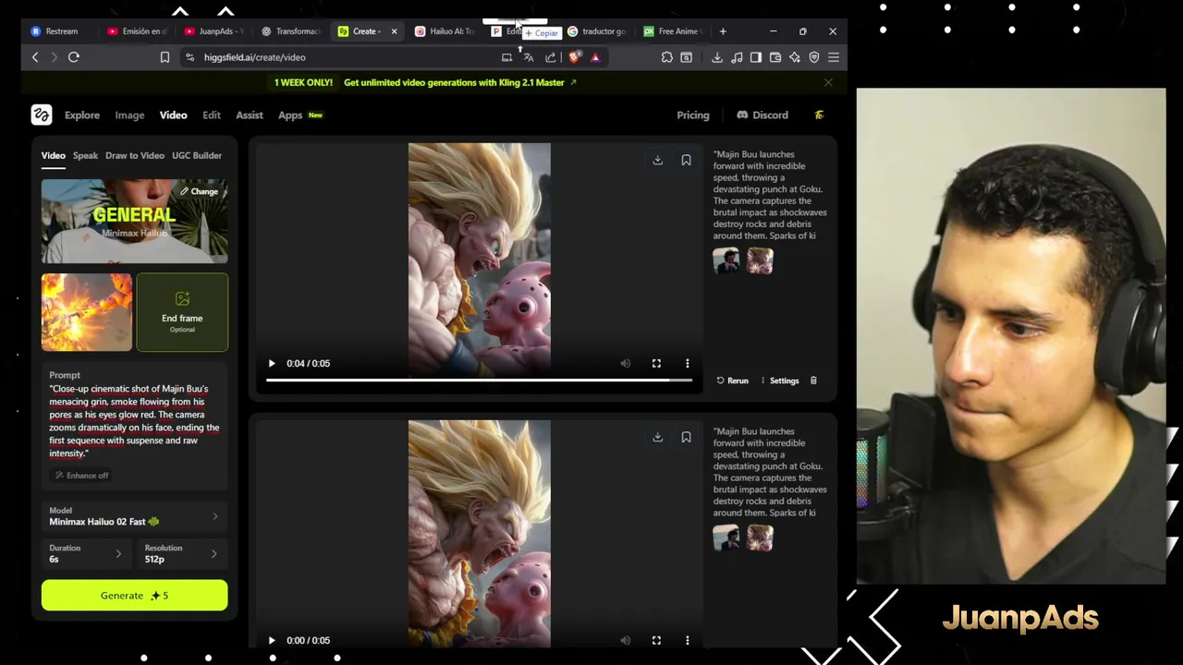Open the Assist section
Viewport: 1183px width, 665px height.
(250, 115)
